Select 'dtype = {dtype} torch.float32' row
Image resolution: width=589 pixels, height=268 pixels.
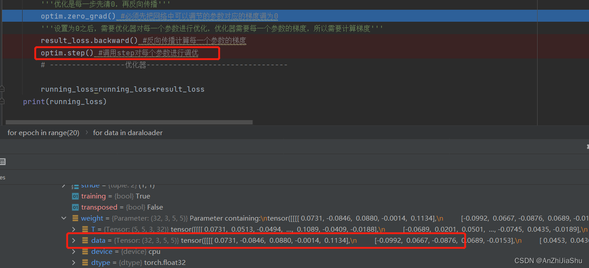pos(128,263)
